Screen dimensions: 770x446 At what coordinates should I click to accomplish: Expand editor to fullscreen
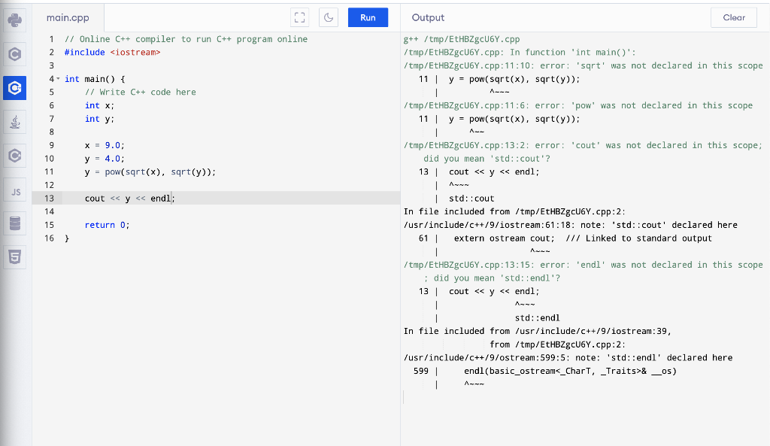click(x=299, y=18)
